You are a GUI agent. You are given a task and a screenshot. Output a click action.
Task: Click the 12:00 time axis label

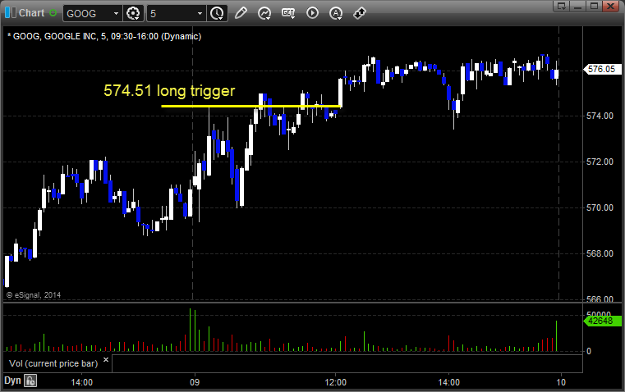336,382
